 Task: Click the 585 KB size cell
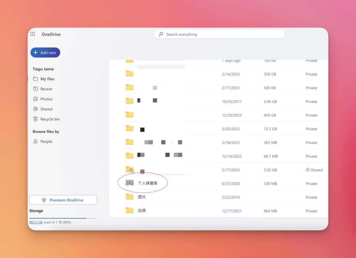point(269,88)
